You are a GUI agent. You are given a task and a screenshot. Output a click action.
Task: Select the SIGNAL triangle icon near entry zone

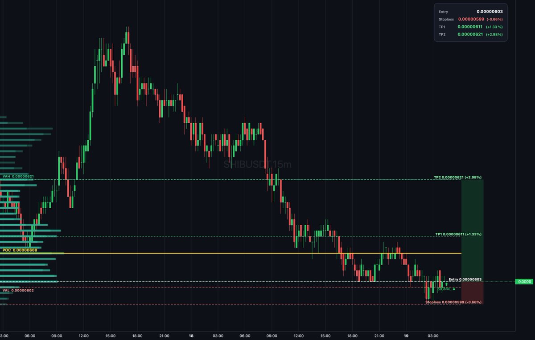454,288
